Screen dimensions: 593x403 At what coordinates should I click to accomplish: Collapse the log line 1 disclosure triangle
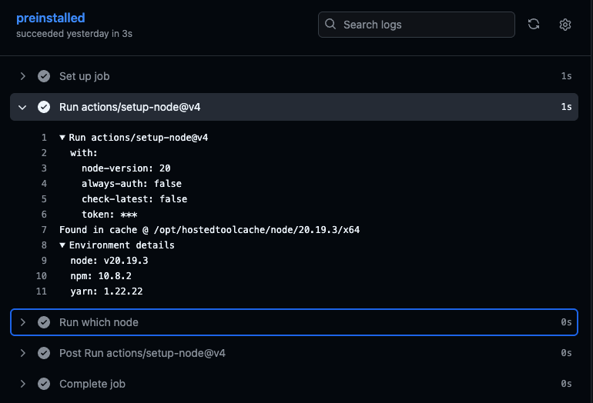click(62, 138)
